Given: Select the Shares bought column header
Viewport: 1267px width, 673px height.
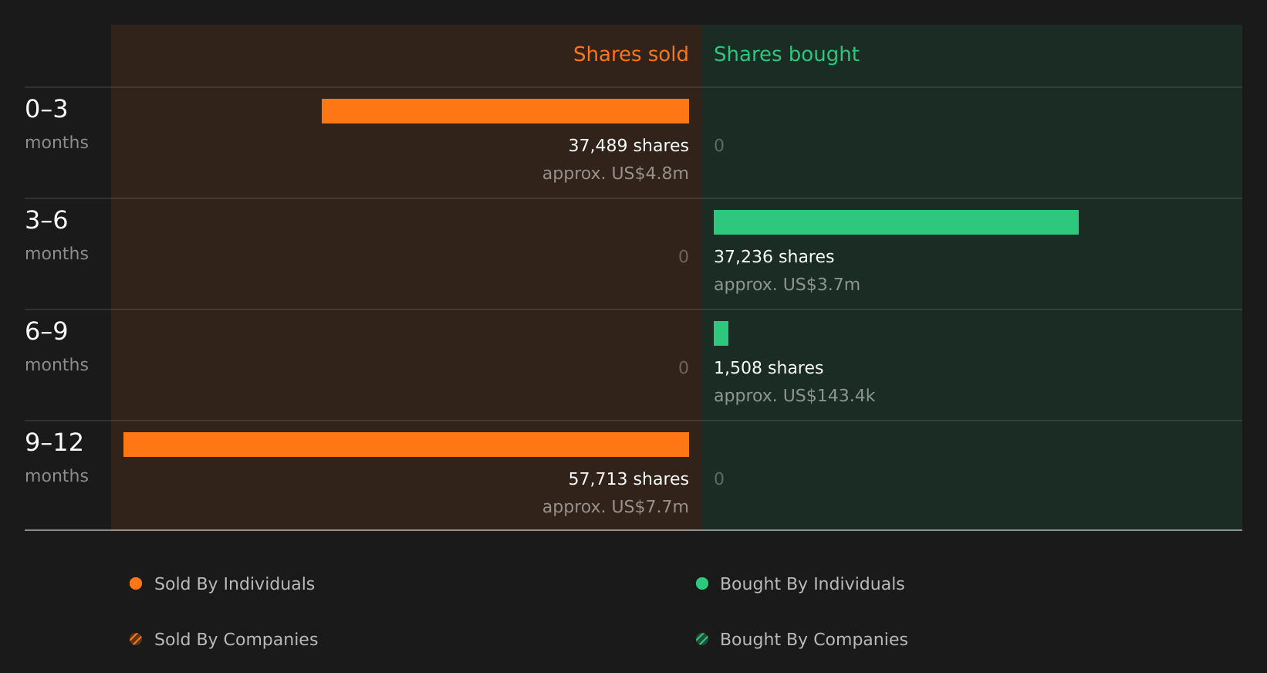Looking at the screenshot, I should click(x=786, y=55).
